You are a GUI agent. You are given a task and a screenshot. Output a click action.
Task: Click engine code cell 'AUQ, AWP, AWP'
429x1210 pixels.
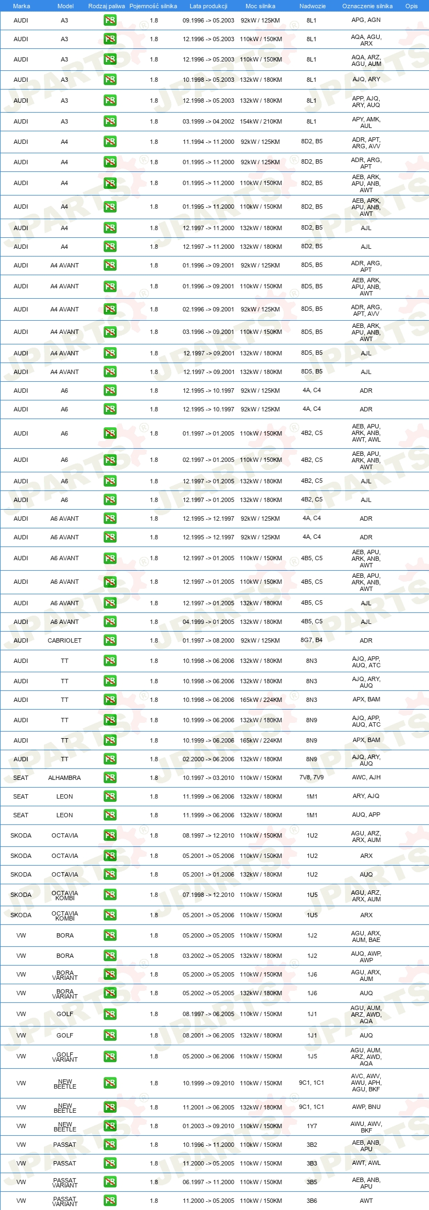click(366, 957)
